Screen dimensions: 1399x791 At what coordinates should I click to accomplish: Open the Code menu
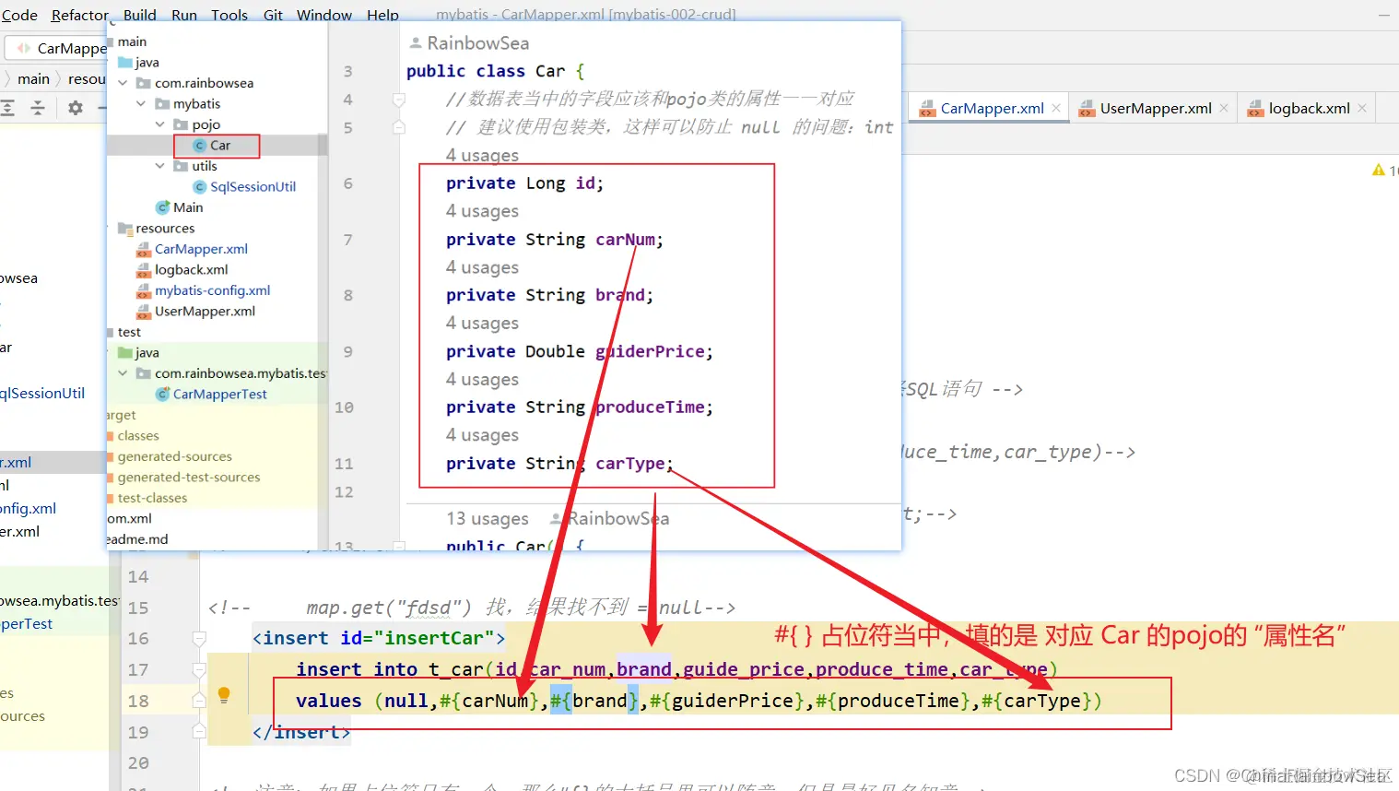18,15
